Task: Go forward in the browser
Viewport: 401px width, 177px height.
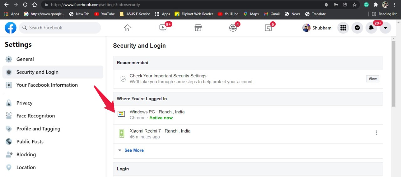Action: click(16, 5)
